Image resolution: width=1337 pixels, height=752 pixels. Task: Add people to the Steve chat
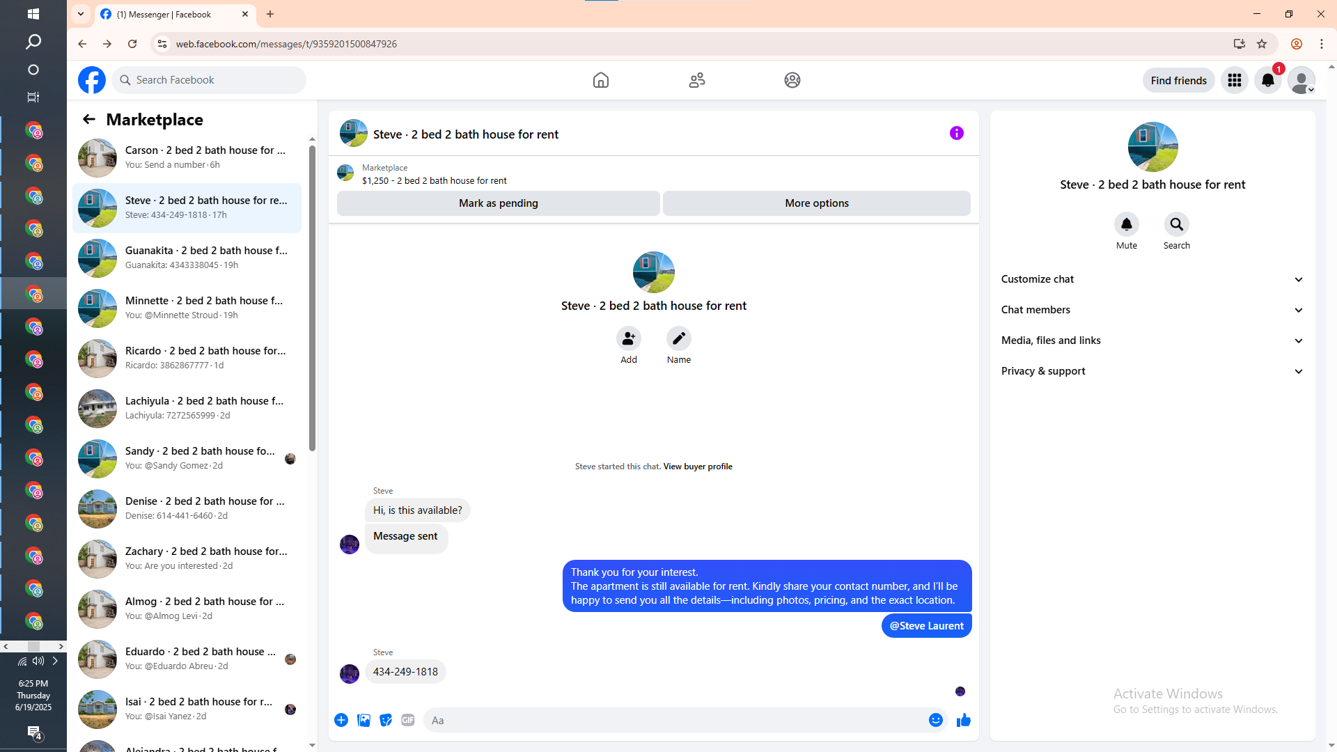629,338
